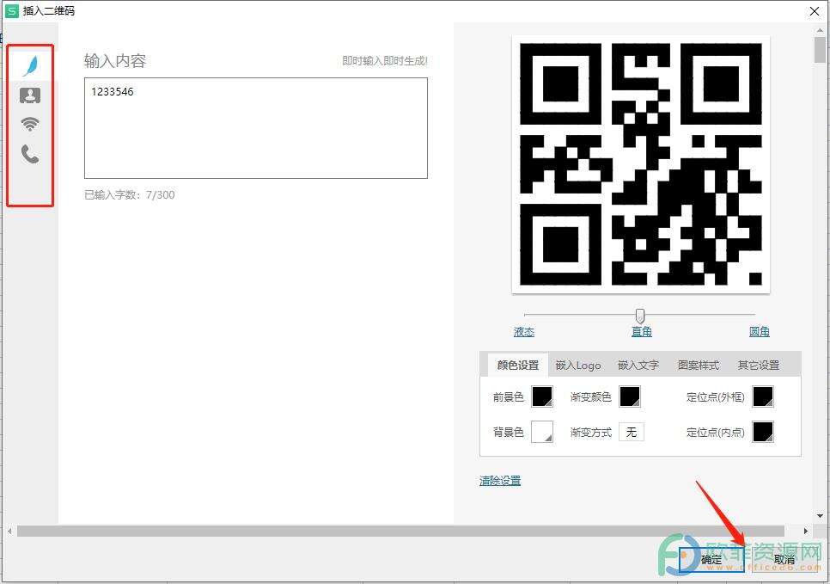Open the 渐变方式 gradient mode dropdown
Screen dimensions: 830x584
pos(631,432)
